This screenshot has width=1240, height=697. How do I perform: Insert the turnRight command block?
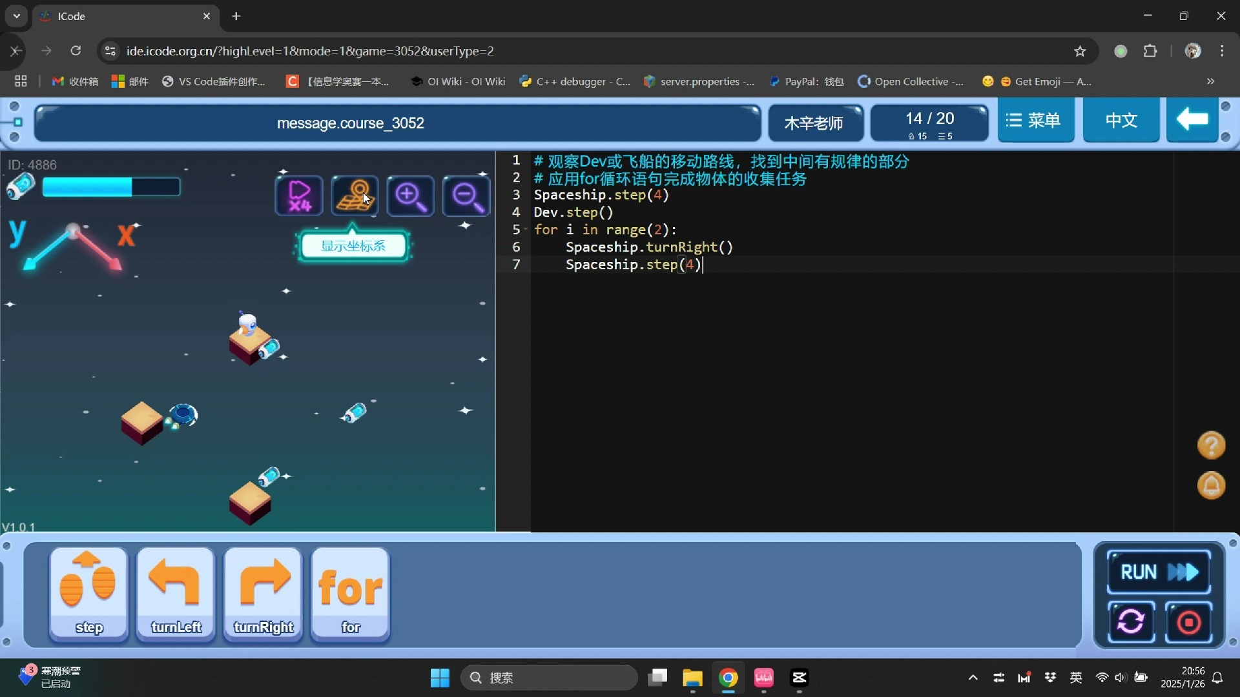click(263, 594)
